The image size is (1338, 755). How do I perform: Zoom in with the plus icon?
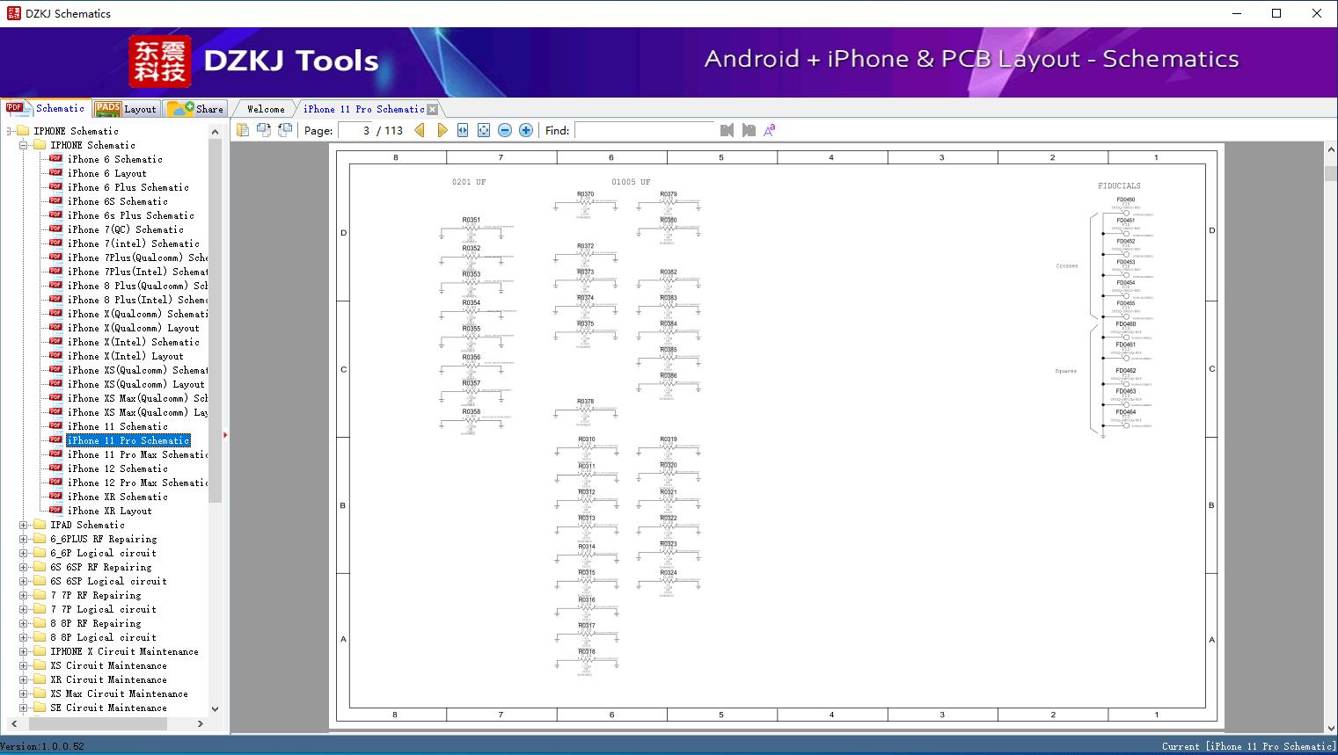coord(526,130)
